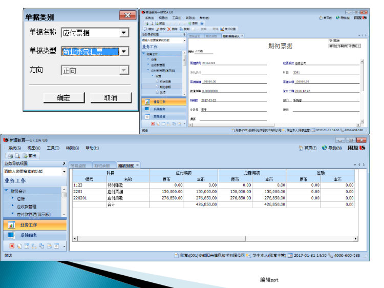Close the 单据类别 dialog
Image resolution: width=384 pixels, height=288 pixels.
click(127, 15)
